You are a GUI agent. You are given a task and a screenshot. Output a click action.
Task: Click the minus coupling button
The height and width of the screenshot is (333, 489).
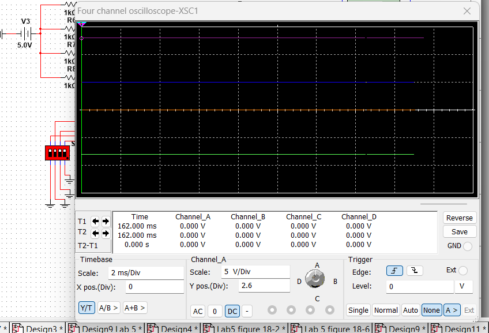(x=246, y=310)
